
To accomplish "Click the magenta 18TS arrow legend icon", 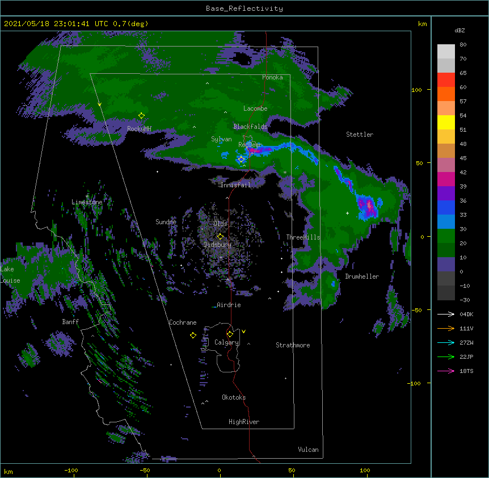I will tap(446, 371).
